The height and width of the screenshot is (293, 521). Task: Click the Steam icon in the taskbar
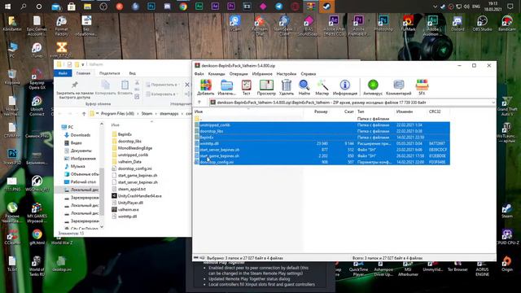point(326,7)
